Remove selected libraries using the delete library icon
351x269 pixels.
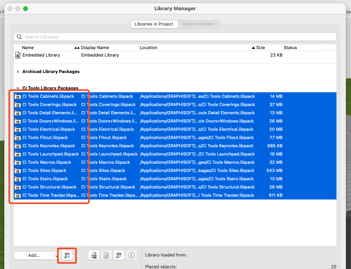(x=67, y=255)
